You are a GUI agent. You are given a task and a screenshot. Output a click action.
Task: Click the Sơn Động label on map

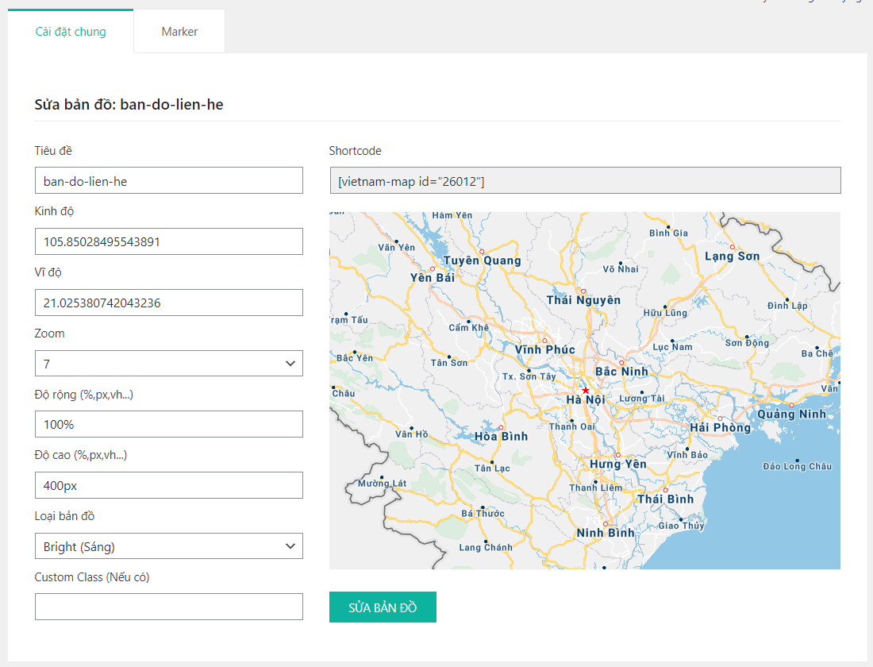[747, 343]
